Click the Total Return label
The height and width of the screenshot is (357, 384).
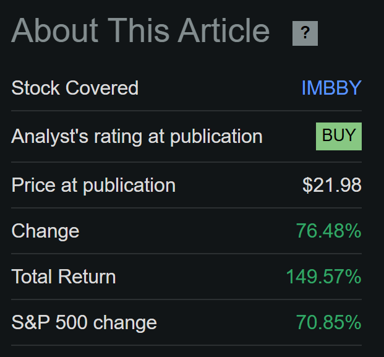tap(64, 277)
